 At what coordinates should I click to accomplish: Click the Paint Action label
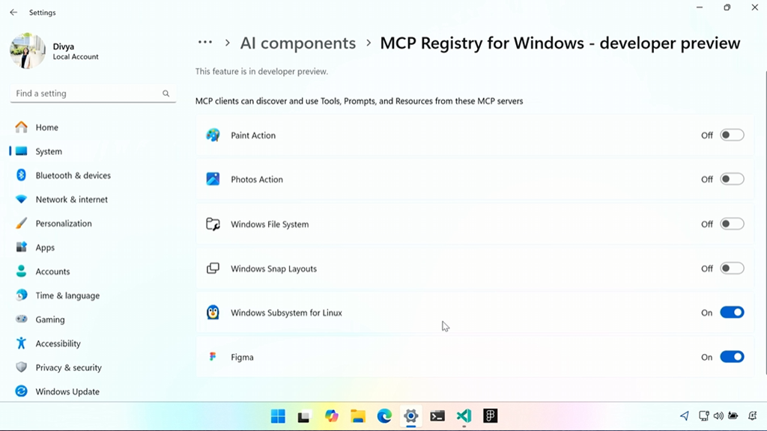click(253, 135)
